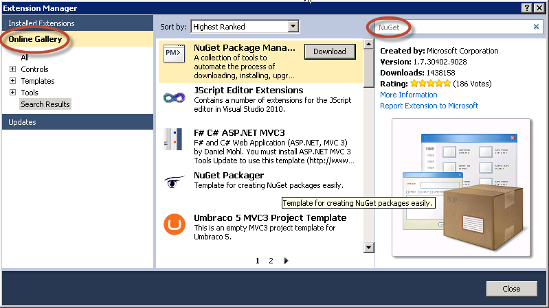Select NuGet Packager result title
The image size is (549, 308).
click(x=229, y=176)
